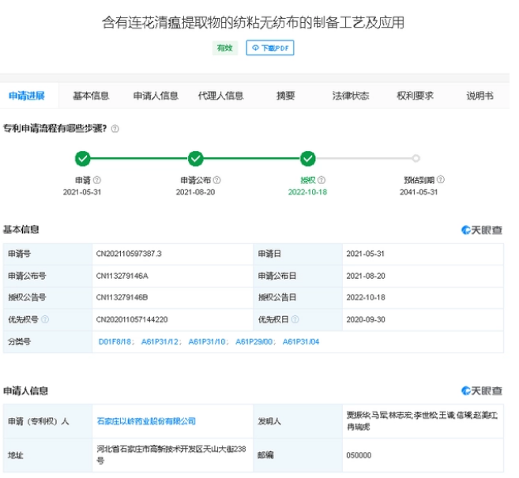The width and height of the screenshot is (519, 478).
Task: Open classification link A61P31/04
Action: (301, 342)
